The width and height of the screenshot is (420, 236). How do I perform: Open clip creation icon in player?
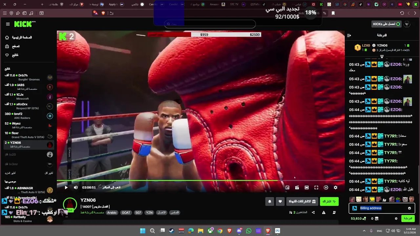pos(297,187)
